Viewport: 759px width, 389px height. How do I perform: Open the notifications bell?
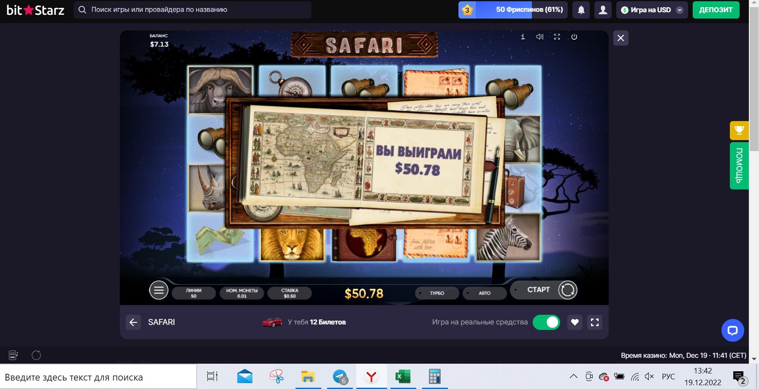coord(581,10)
